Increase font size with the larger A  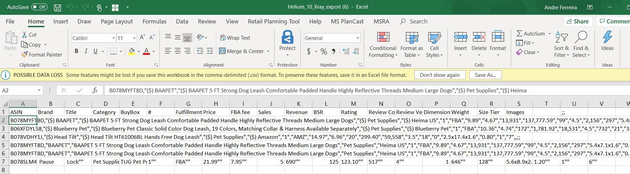click(x=142, y=38)
